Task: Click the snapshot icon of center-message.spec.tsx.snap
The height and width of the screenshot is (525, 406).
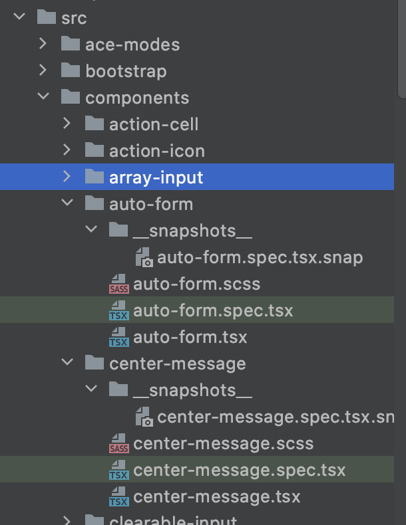Action: pyautogui.click(x=144, y=417)
